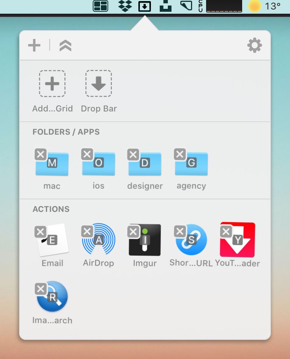Click the 'Shor...URL' action label
Image resolution: width=290 pixels, height=359 pixels.
click(x=191, y=263)
